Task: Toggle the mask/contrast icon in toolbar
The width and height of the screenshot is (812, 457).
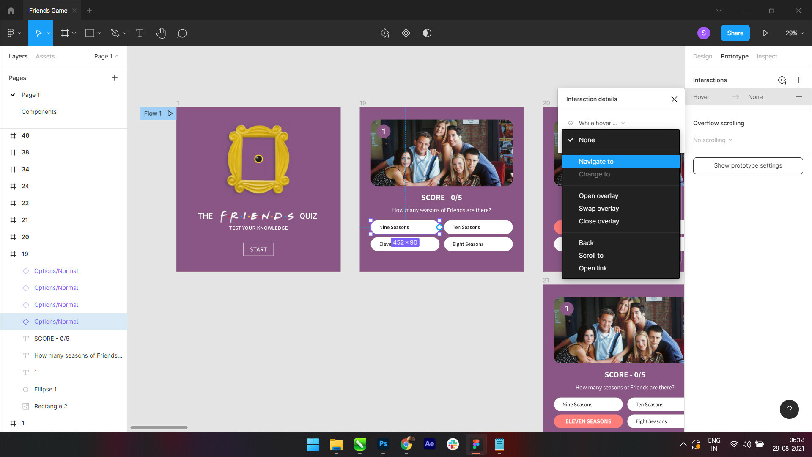Action: 427,33
